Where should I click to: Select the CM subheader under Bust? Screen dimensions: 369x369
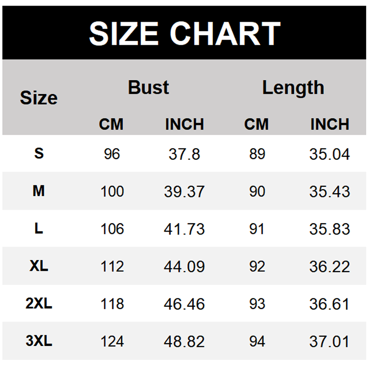coord(111,124)
